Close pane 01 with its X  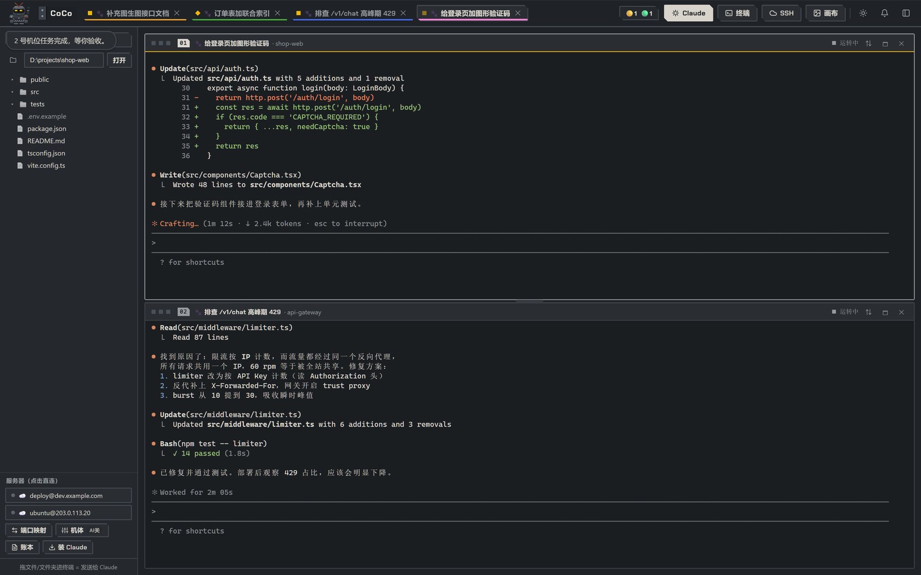901,44
